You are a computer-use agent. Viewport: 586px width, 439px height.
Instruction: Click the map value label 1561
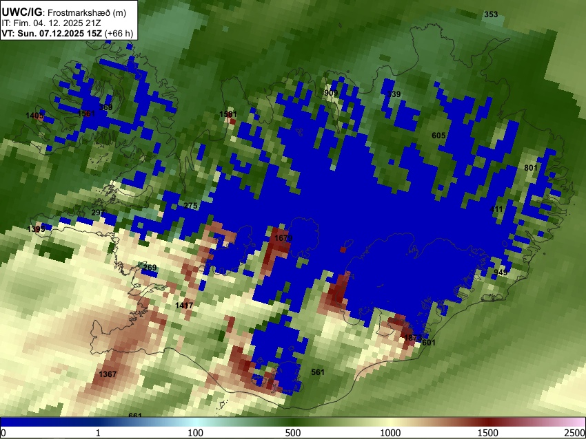pyautogui.click(x=86, y=114)
